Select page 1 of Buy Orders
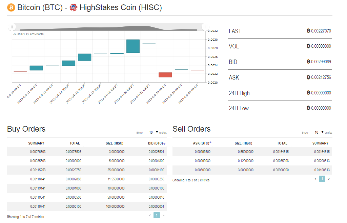Image resolution: width=347 pixels, height=223 pixels. tap(157, 215)
